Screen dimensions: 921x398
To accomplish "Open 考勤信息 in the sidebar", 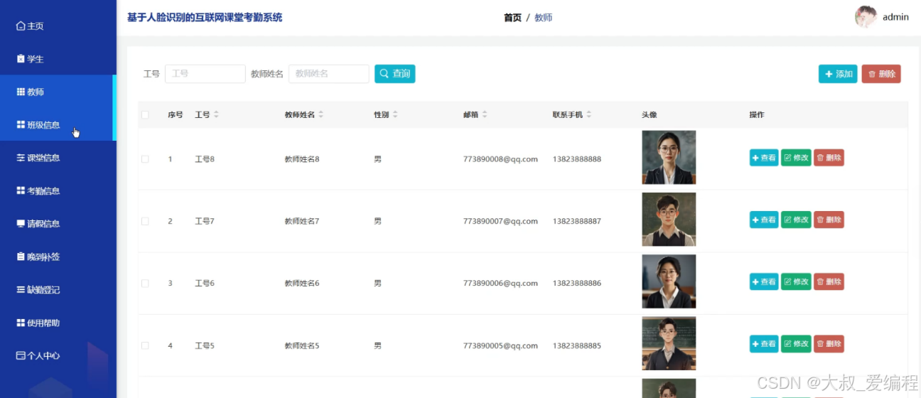I will click(x=57, y=190).
